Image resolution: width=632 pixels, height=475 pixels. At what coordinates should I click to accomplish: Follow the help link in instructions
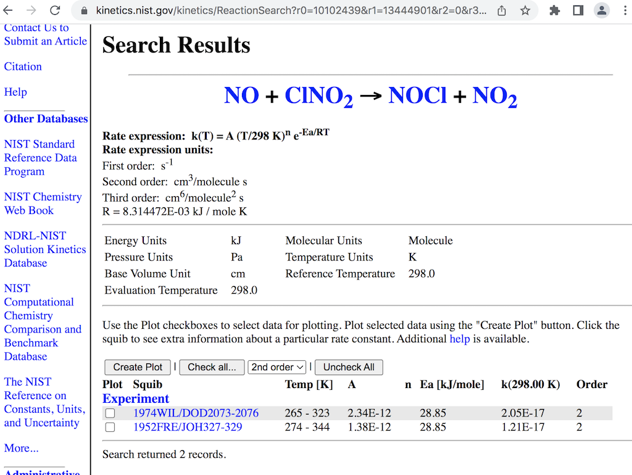[459, 339]
